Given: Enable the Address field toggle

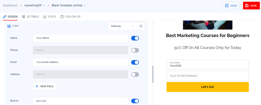Looking at the screenshot, I should [135, 74].
